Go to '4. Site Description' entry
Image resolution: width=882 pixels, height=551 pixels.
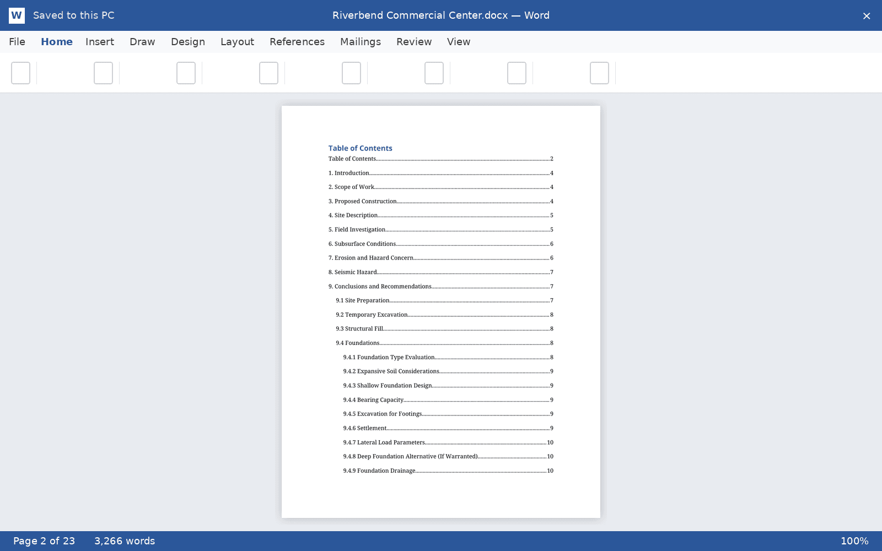(441, 215)
